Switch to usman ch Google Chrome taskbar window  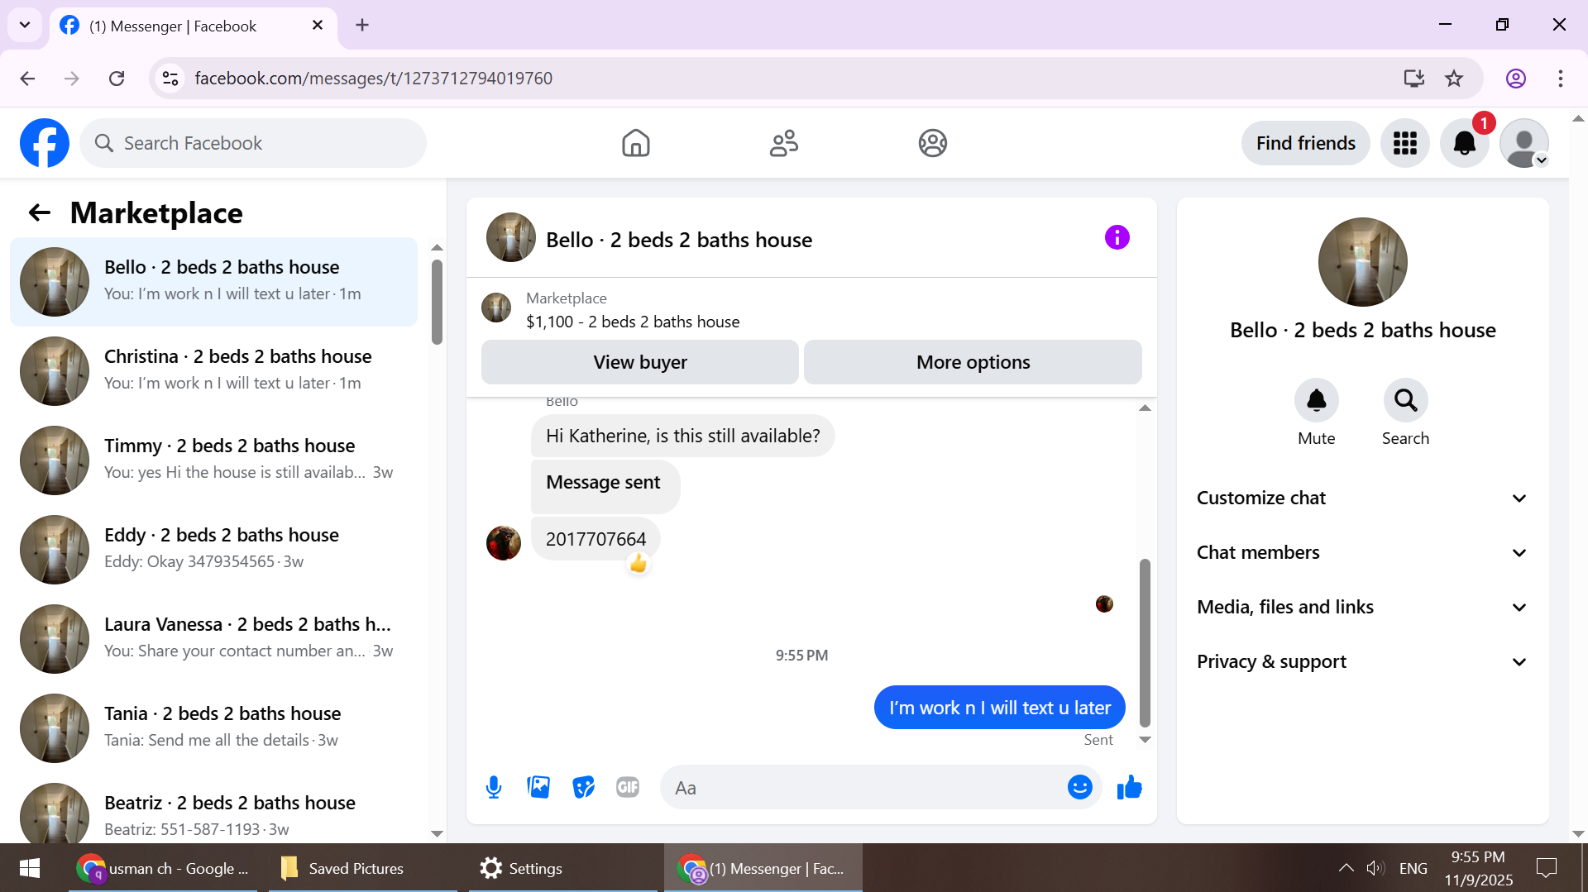click(163, 868)
